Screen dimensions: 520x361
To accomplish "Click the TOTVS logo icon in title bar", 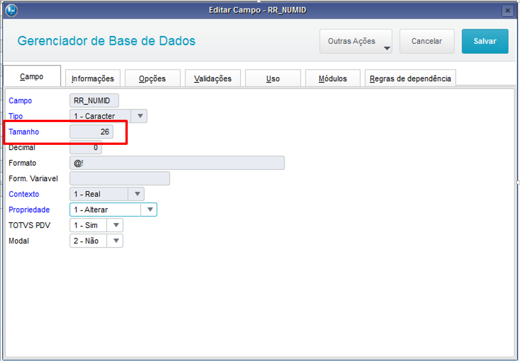I will pos(11,10).
